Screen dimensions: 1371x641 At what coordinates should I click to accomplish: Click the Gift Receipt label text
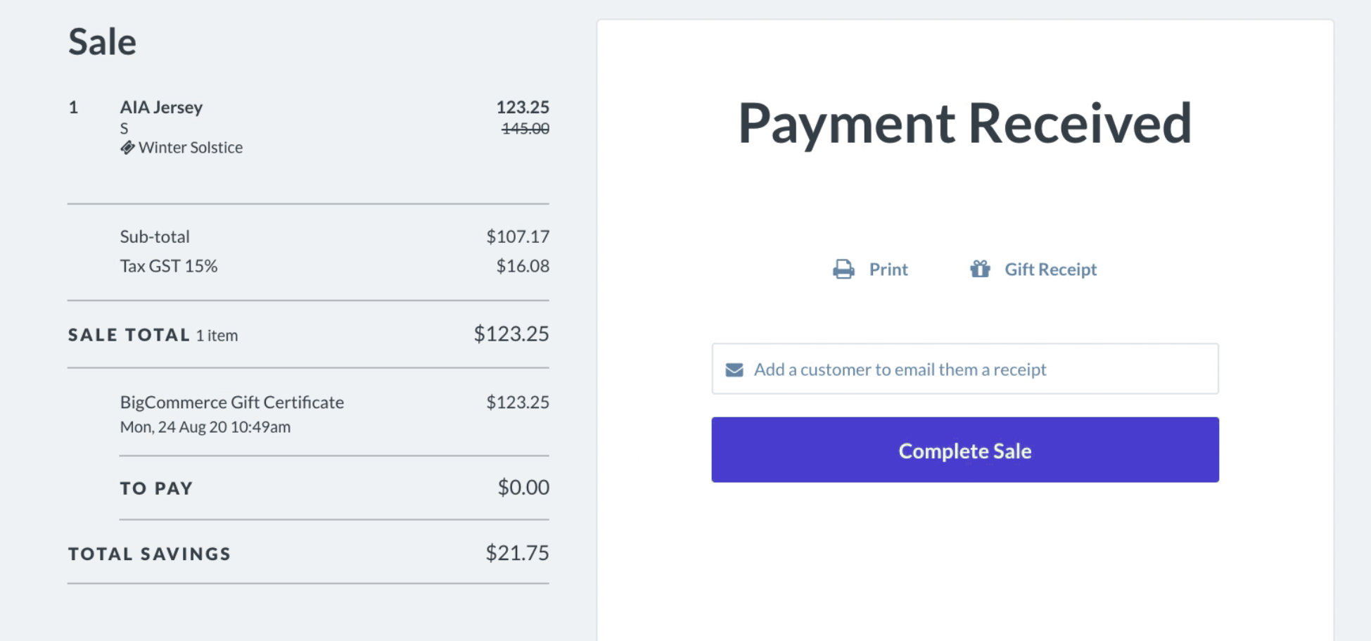click(x=1050, y=269)
